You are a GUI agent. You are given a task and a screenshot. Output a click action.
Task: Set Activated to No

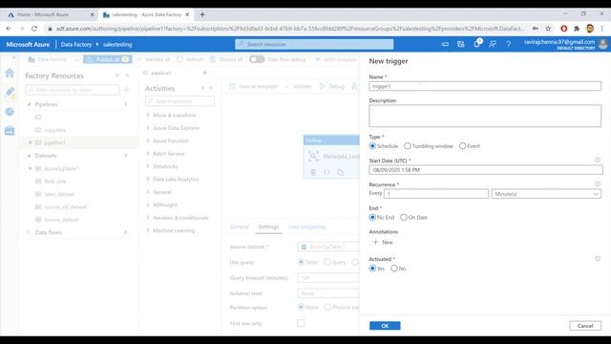pos(394,269)
